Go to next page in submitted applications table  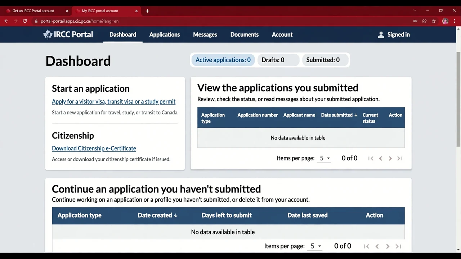[390, 158]
